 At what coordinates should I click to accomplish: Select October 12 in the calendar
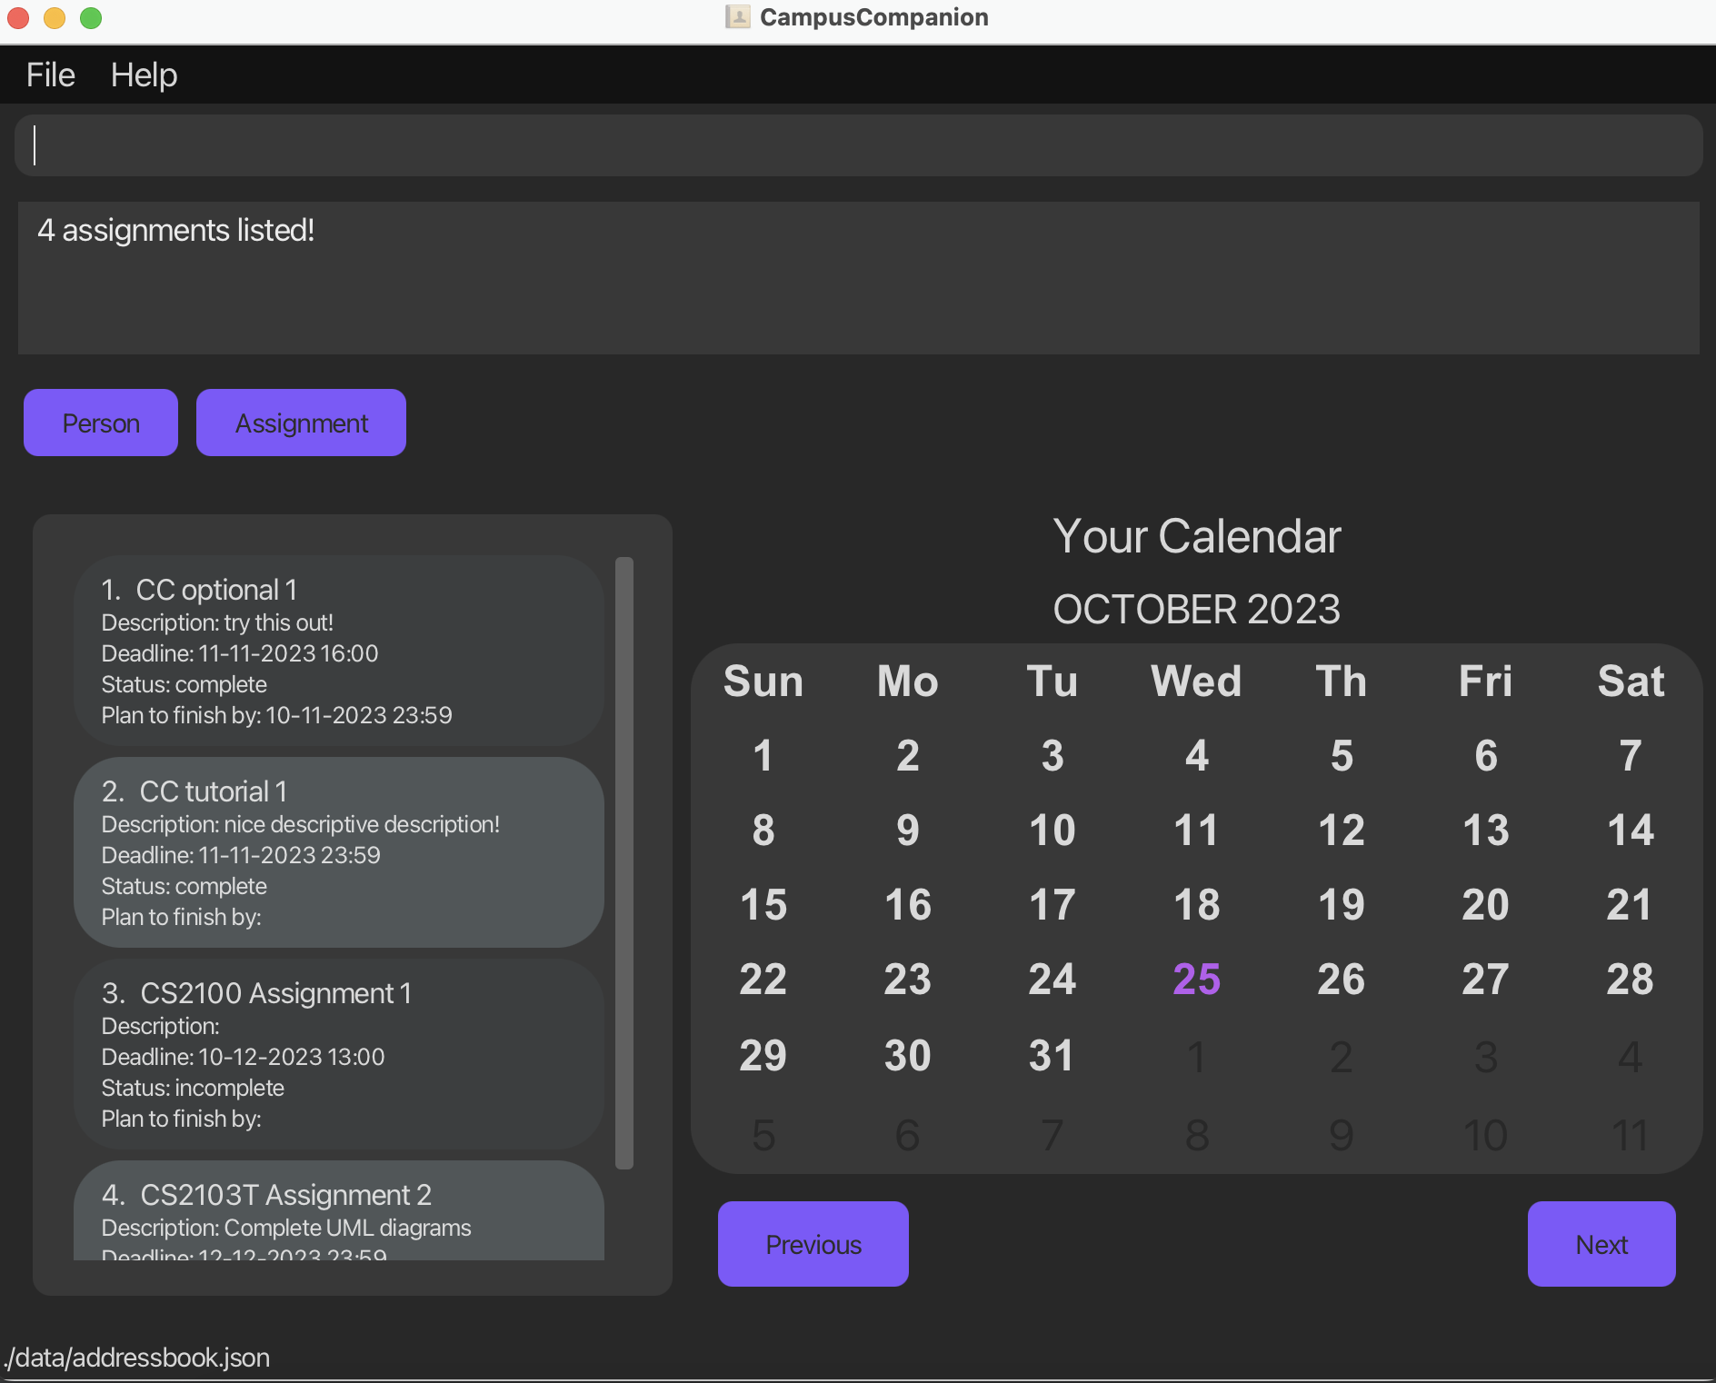tap(1341, 830)
